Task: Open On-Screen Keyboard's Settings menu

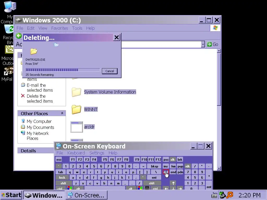Action: click(97, 153)
